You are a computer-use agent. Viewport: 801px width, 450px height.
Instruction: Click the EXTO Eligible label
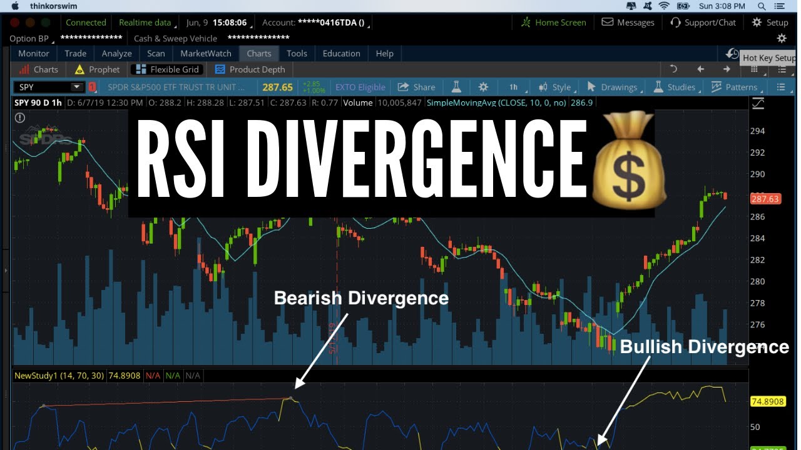[x=360, y=87]
